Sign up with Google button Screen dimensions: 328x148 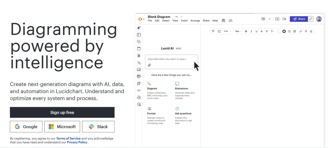(26, 127)
